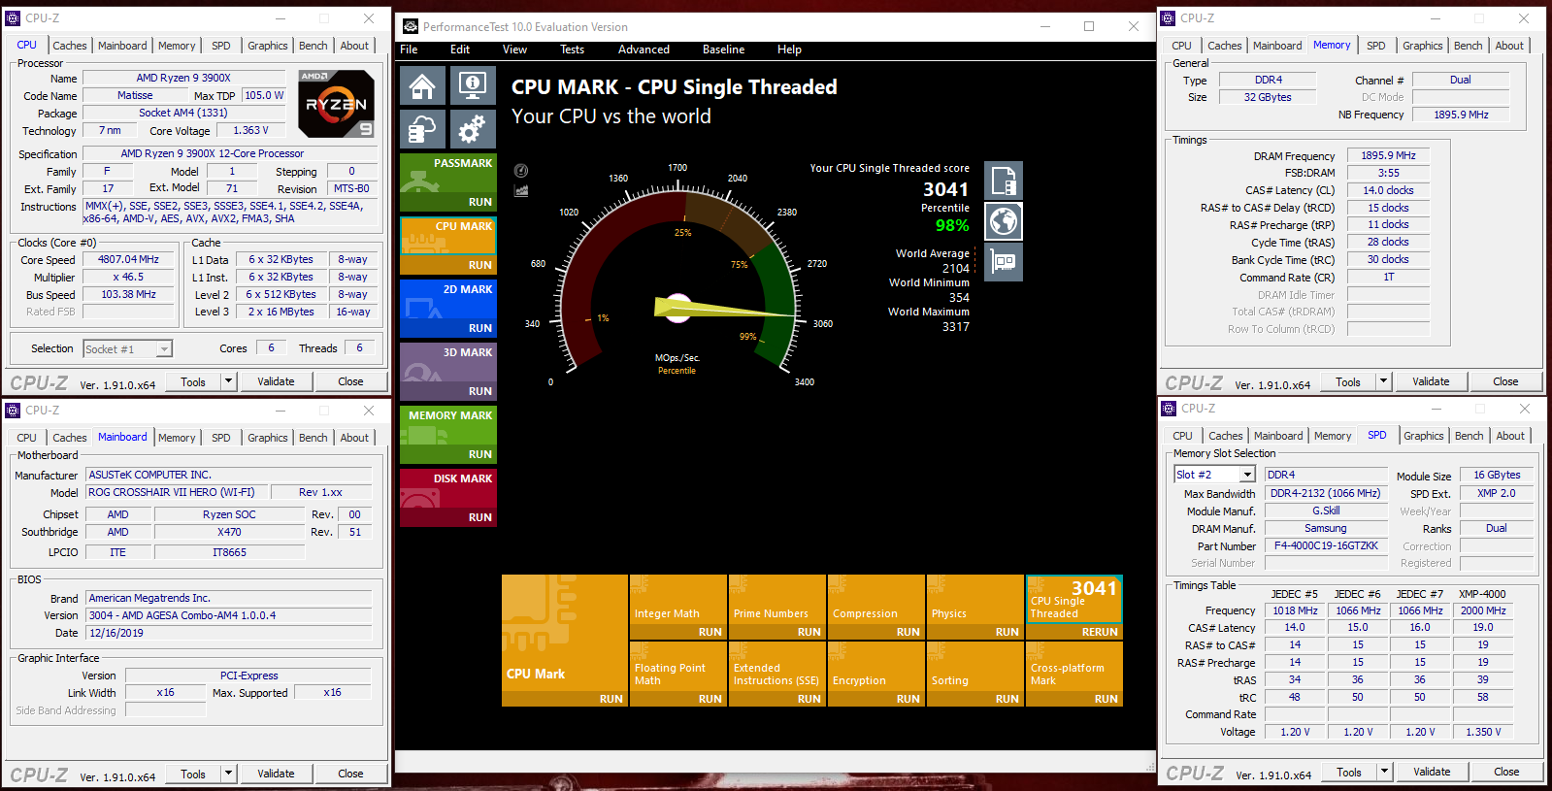Rerun the CPU Single Threaded test
1552x791 pixels.
(1100, 632)
